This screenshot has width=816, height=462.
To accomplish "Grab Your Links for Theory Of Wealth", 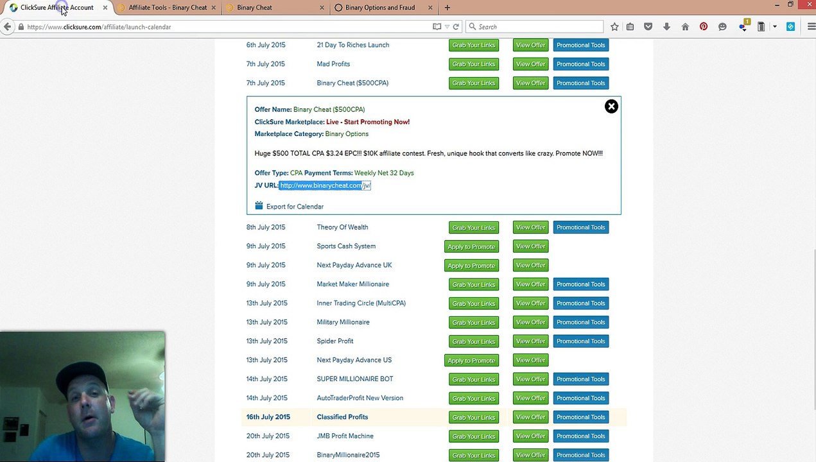I will tap(474, 227).
